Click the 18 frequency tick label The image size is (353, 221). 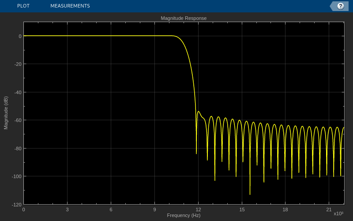point(285,210)
